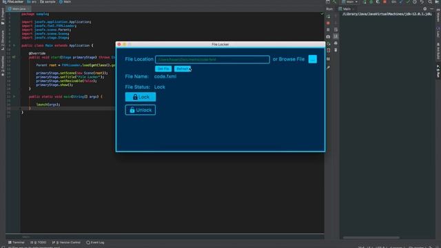Open the TODO tool window tab

39,242
